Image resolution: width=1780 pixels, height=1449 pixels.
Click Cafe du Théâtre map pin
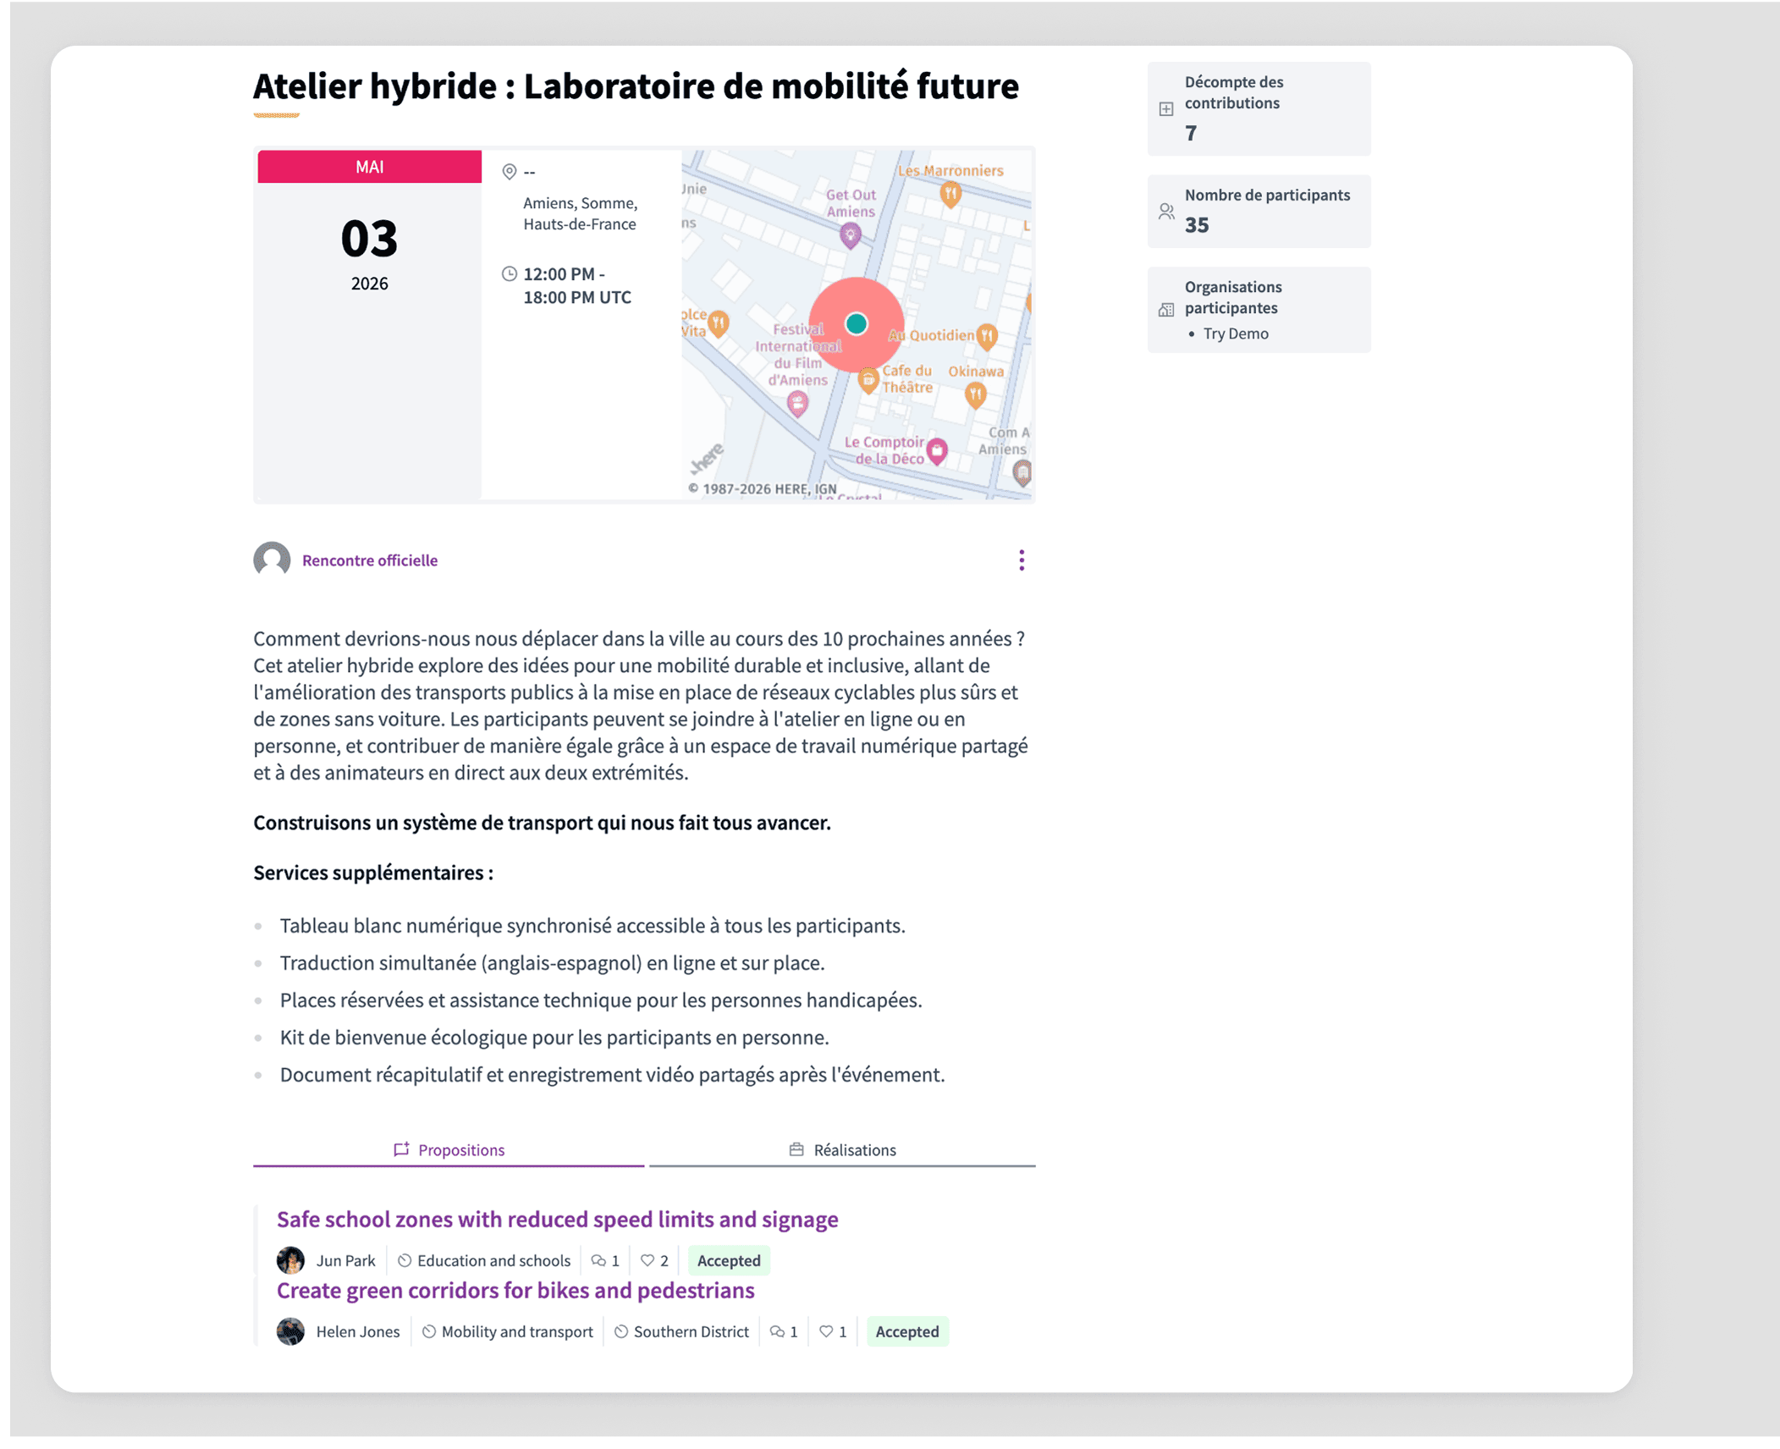(868, 381)
